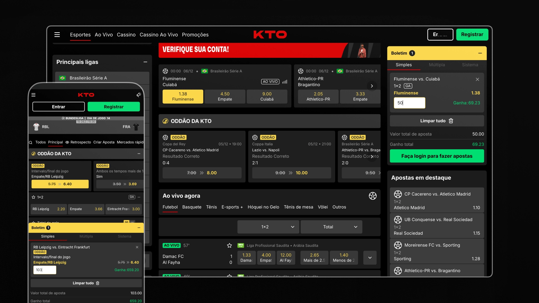Click the soccer ball icon in Ao vivo agora
This screenshot has width=539, height=303.
[373, 196]
